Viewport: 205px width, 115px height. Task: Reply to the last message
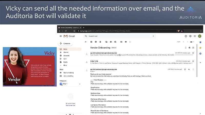189,69
